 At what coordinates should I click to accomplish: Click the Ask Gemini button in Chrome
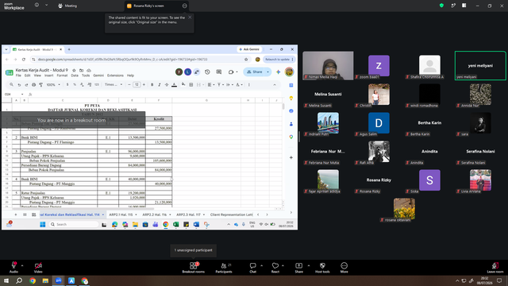point(249,49)
